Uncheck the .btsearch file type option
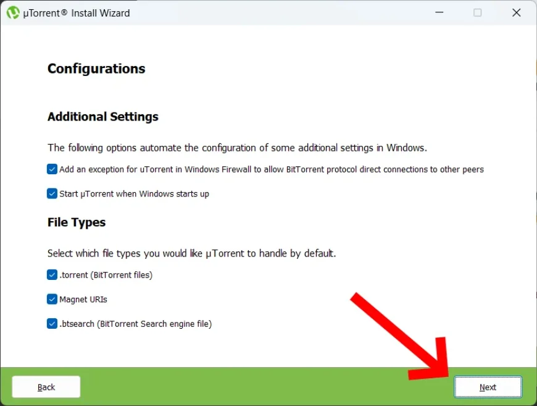Viewport: 537px width, 406px height. click(52, 323)
